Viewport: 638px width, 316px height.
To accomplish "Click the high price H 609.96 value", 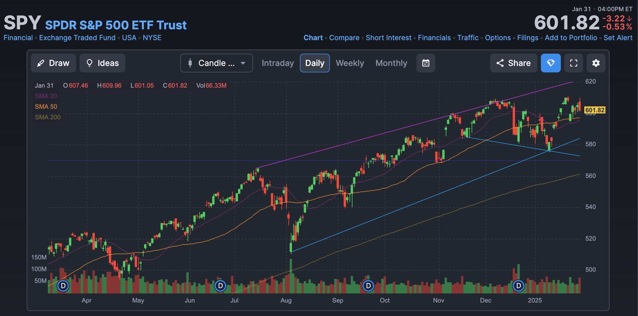I will (x=109, y=86).
